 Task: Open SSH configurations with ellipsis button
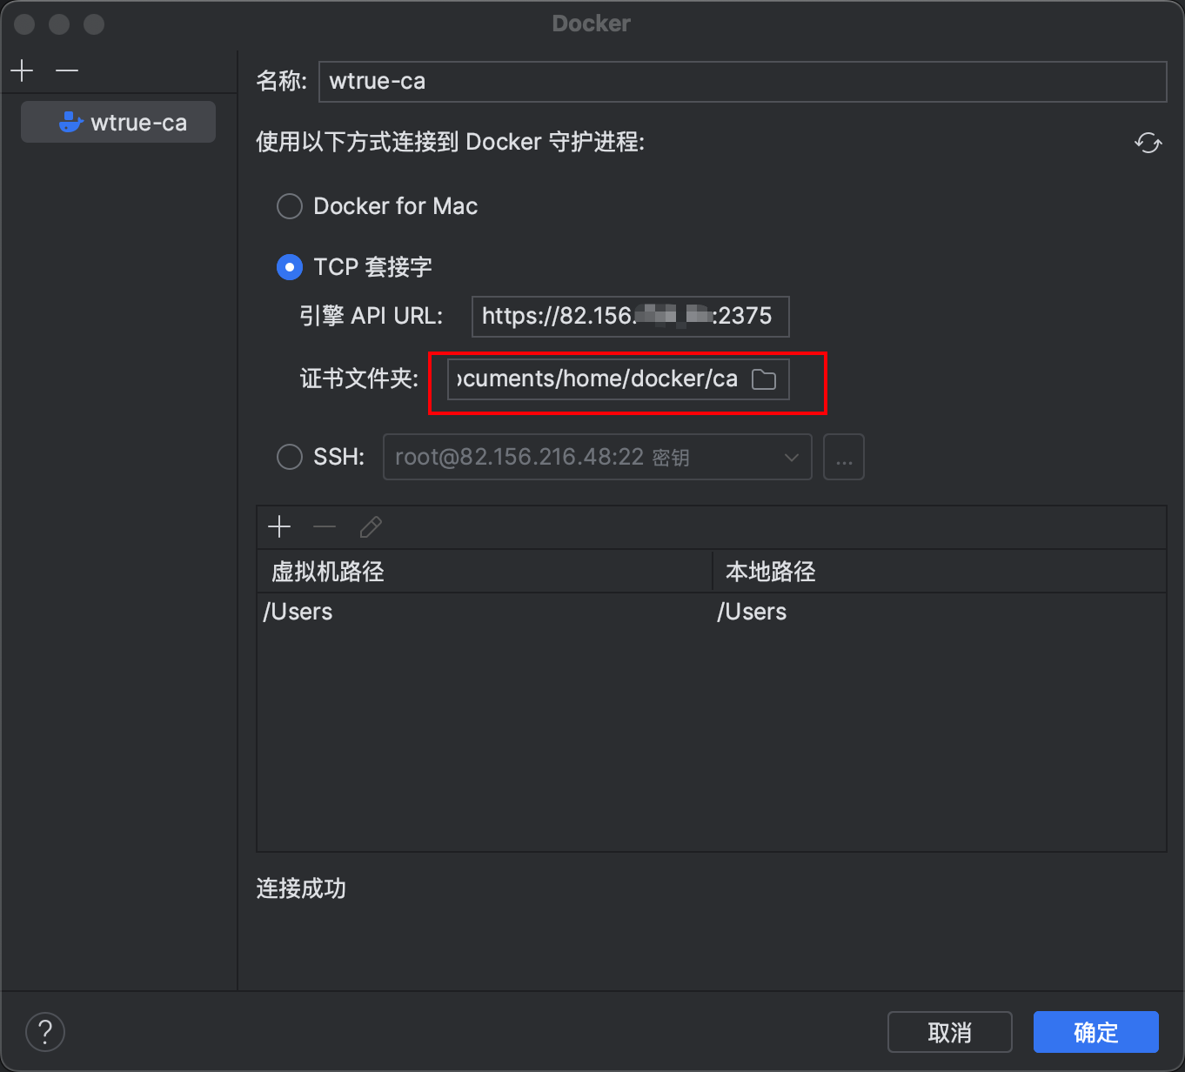click(x=844, y=457)
